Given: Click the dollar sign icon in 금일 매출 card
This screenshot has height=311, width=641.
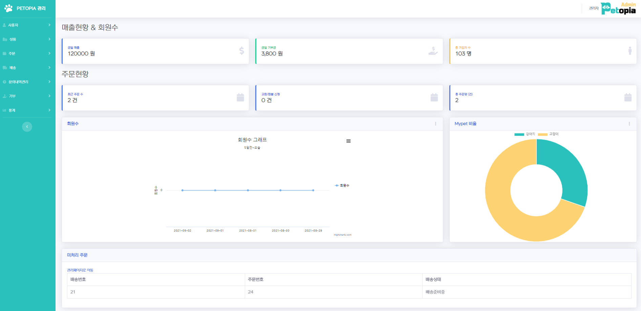Looking at the screenshot, I should pyautogui.click(x=241, y=51).
